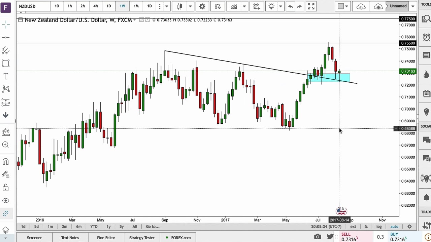Viewport: 431px width, 242px height.
Task: Click the purple F logo icon
Action: [x=6, y=7]
